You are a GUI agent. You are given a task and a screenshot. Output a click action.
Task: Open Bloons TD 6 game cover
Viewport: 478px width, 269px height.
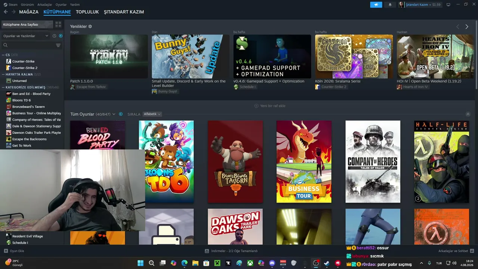(166, 161)
